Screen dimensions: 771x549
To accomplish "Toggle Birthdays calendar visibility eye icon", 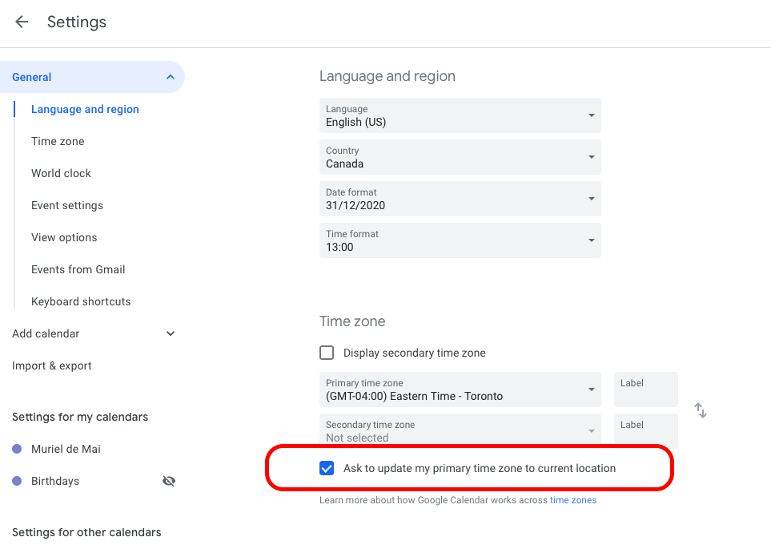I will 169,481.
